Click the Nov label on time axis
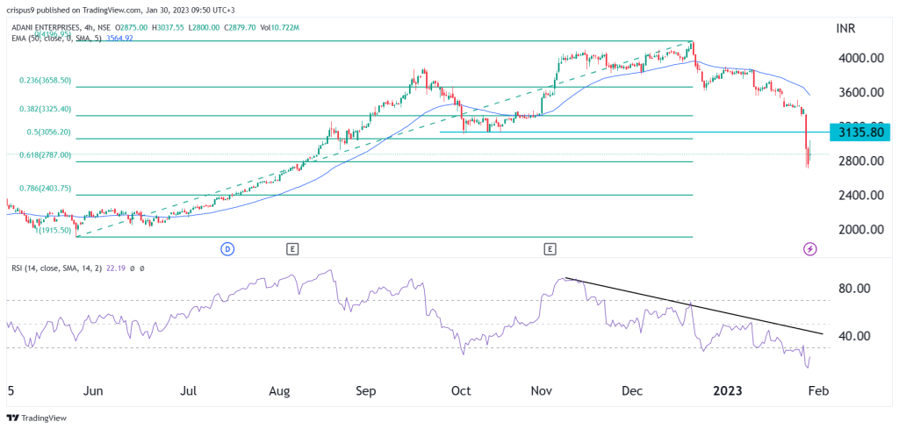The height and width of the screenshot is (429, 899). click(543, 391)
